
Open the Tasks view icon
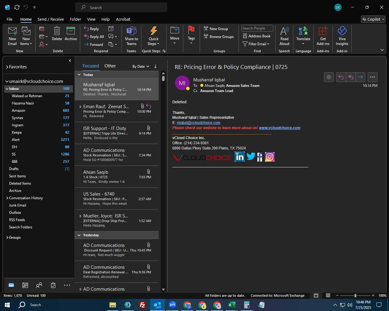[x=53, y=285]
